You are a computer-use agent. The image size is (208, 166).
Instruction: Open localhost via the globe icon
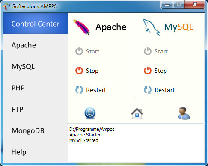[90, 113]
